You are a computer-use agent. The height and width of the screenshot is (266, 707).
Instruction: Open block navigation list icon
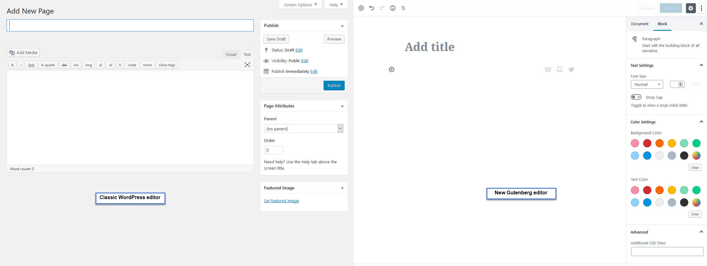(x=403, y=8)
